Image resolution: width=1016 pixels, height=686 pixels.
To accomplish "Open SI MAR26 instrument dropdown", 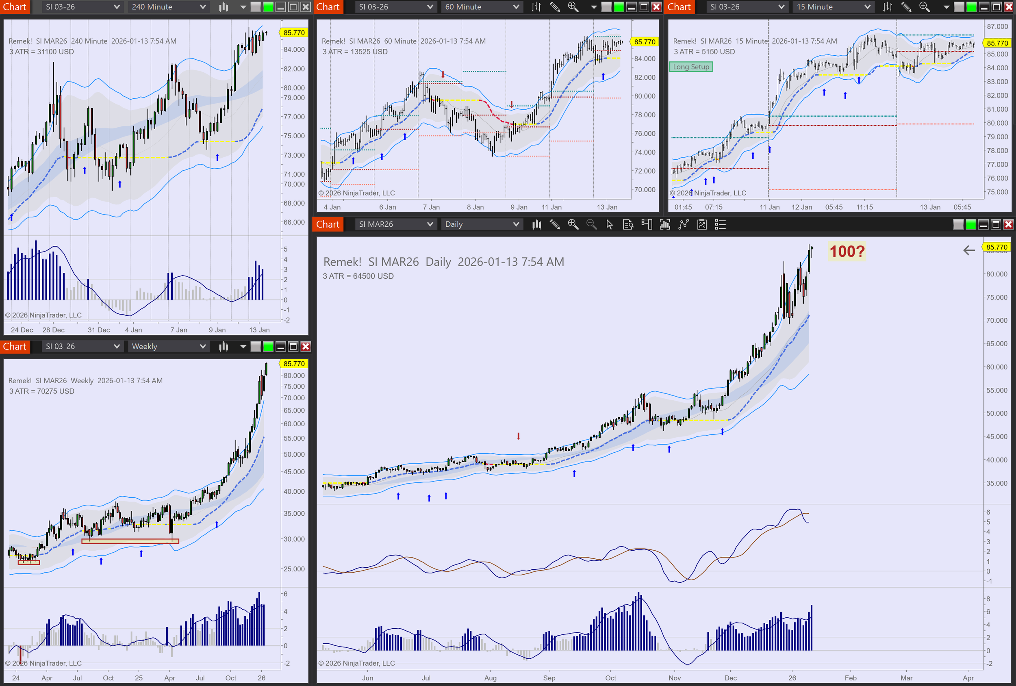I will point(395,224).
